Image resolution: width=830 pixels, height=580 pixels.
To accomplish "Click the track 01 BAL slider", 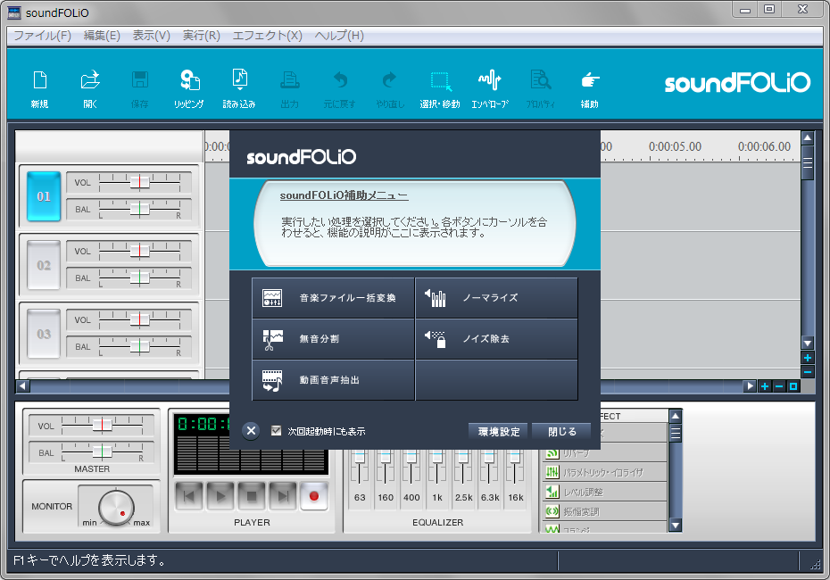I will click(x=140, y=209).
